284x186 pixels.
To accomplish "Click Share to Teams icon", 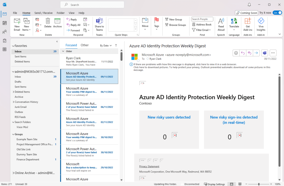I will point(99,25).
